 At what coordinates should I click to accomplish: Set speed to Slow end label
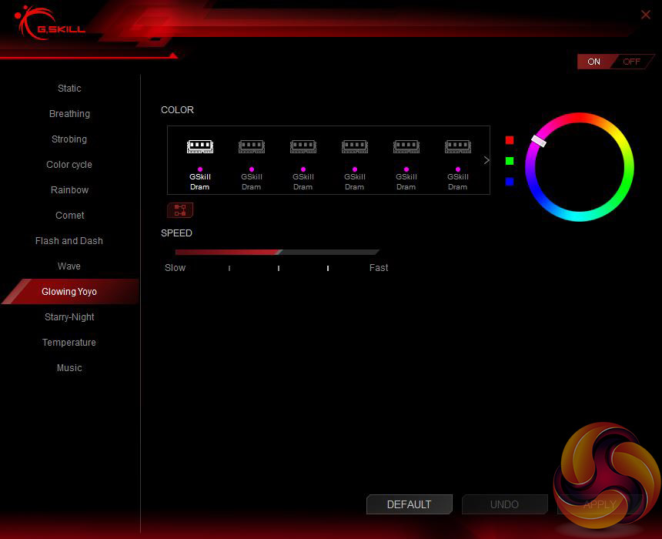click(175, 268)
